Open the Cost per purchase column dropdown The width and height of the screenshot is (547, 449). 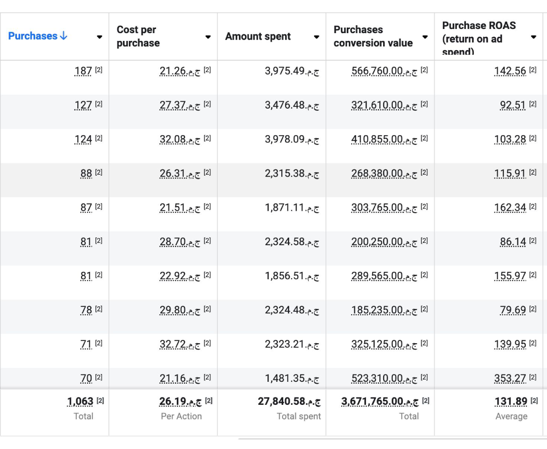pyautogui.click(x=208, y=37)
